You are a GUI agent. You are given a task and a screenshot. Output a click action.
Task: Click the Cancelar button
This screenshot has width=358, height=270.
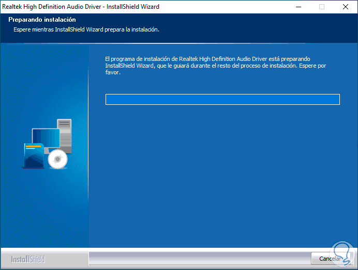(330, 259)
